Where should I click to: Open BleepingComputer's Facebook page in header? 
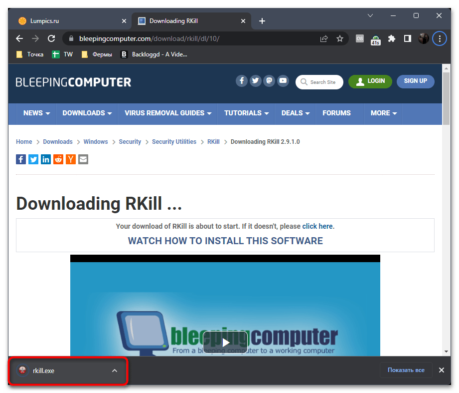pyautogui.click(x=242, y=81)
